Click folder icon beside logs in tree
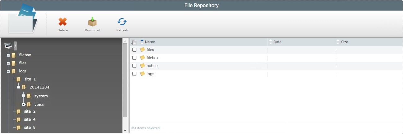 (x=13, y=71)
